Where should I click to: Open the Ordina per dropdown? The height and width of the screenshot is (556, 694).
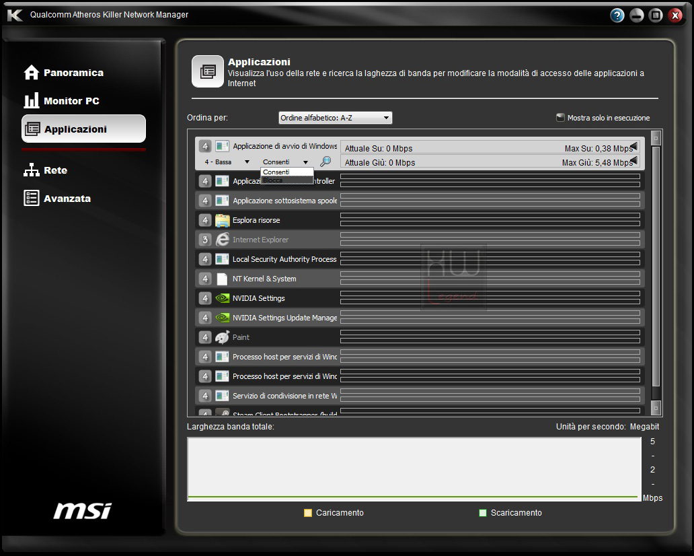(335, 118)
